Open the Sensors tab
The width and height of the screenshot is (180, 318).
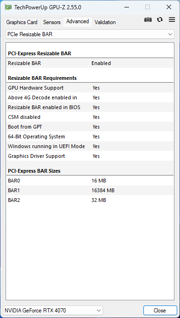pyautogui.click(x=51, y=22)
